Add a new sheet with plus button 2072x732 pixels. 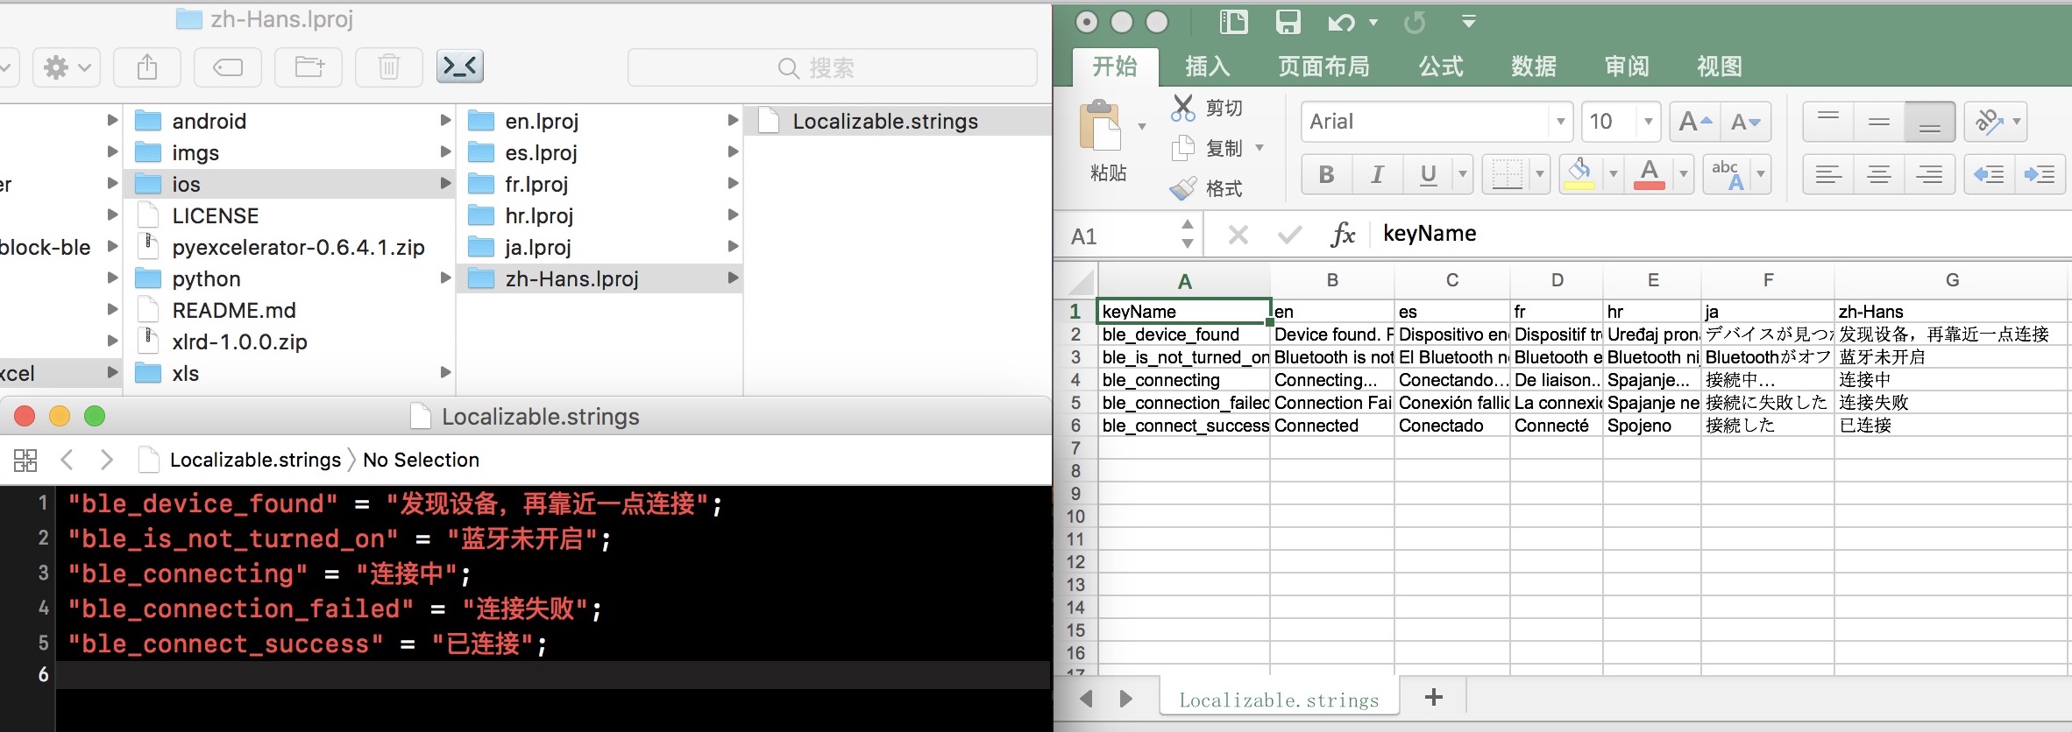[x=1434, y=698]
